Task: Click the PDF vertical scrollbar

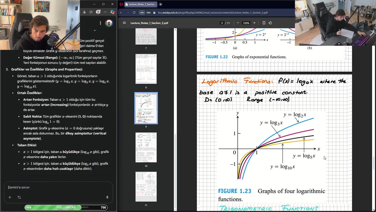Action: tap(374, 163)
